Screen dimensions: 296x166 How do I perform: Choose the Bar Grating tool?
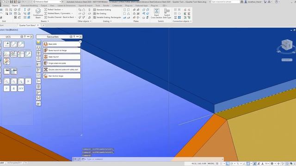(x=100, y=13)
